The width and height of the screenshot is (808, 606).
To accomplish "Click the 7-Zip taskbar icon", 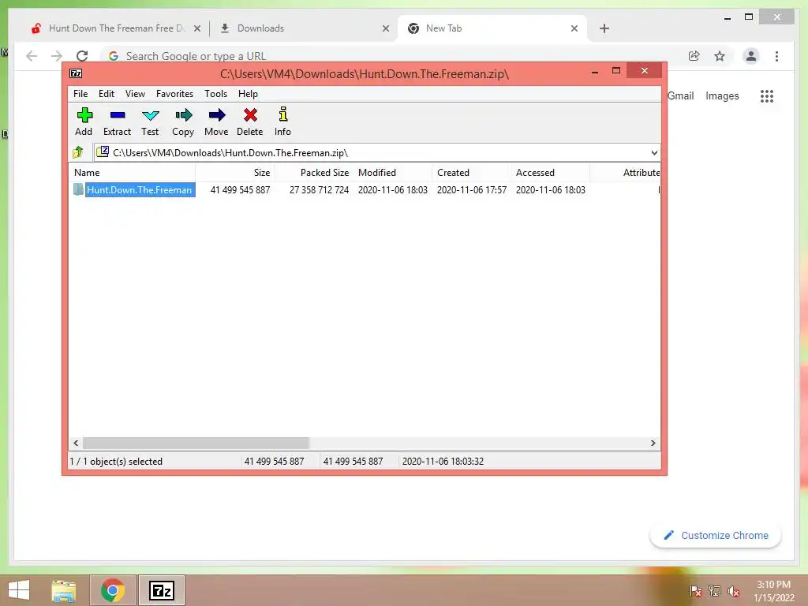I will point(161,590).
